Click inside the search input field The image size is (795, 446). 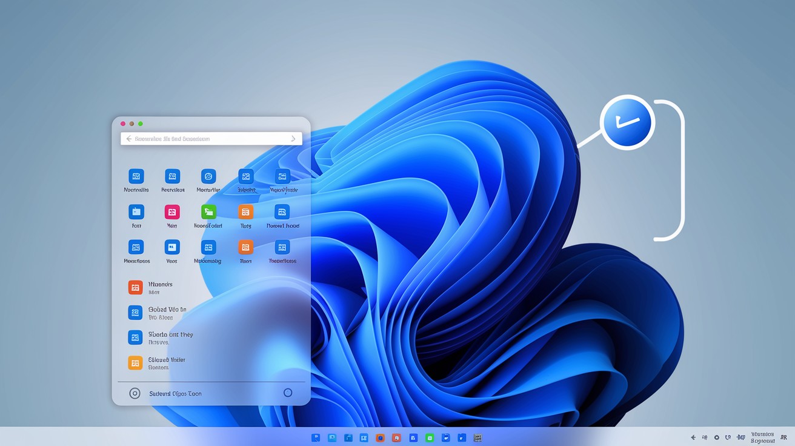click(x=206, y=138)
